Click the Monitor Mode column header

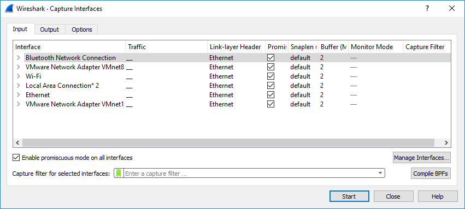pos(376,47)
